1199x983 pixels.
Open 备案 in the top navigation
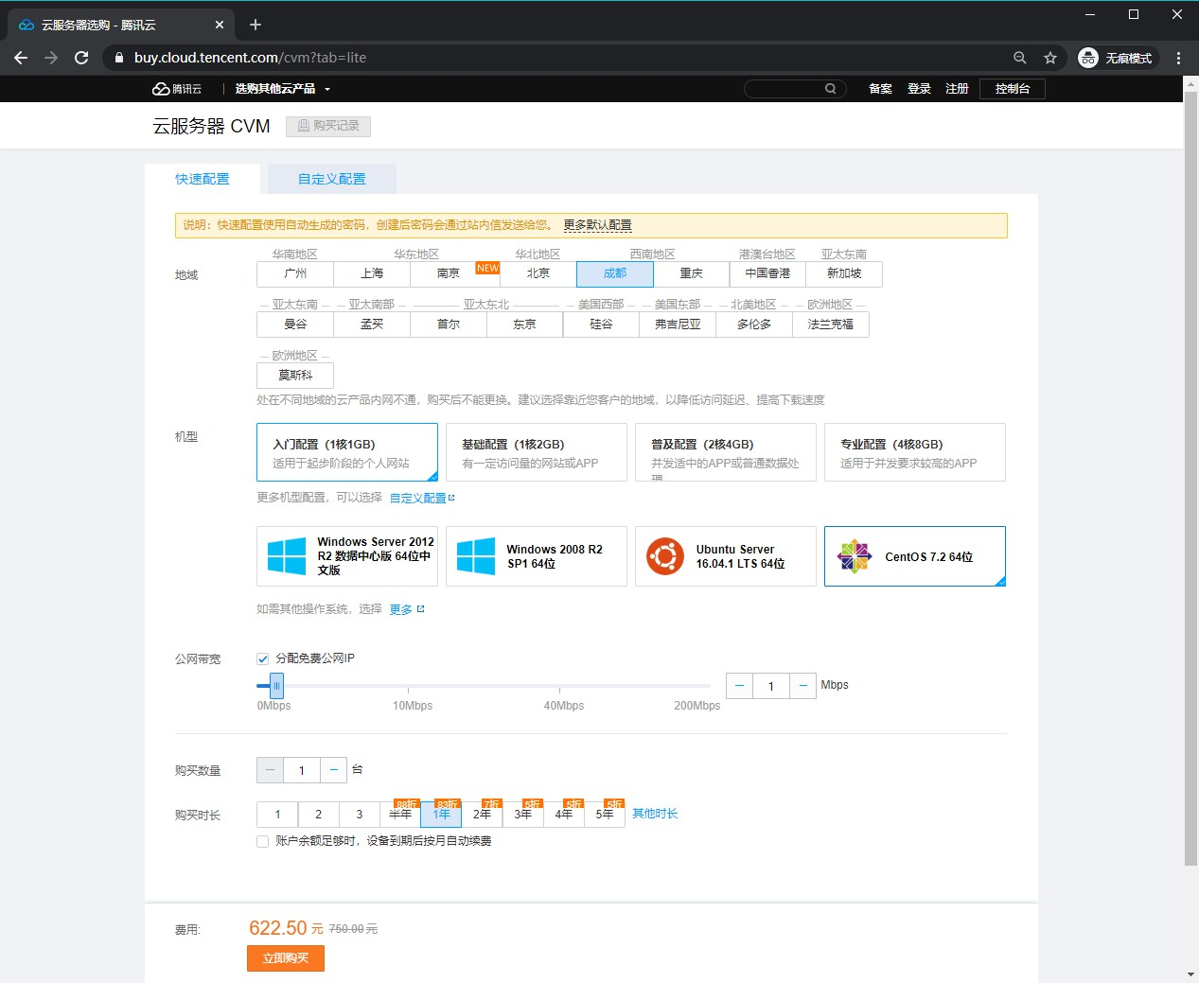(881, 89)
